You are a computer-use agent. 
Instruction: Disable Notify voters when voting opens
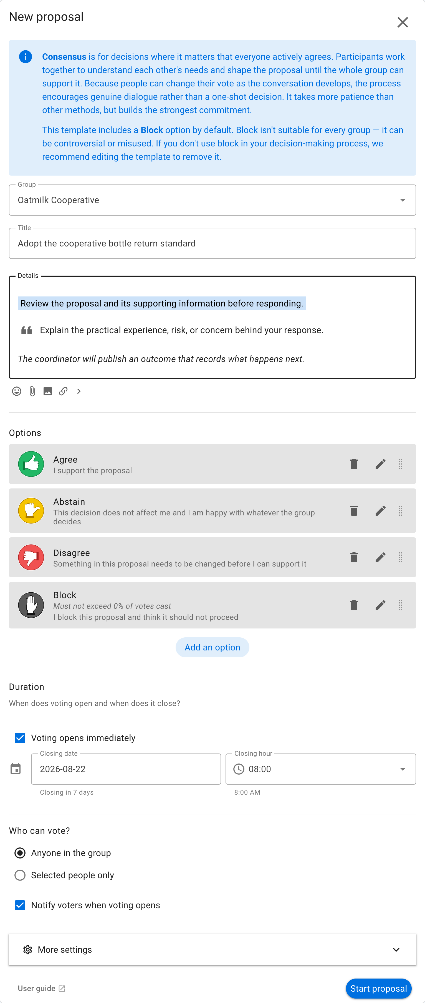tap(20, 905)
